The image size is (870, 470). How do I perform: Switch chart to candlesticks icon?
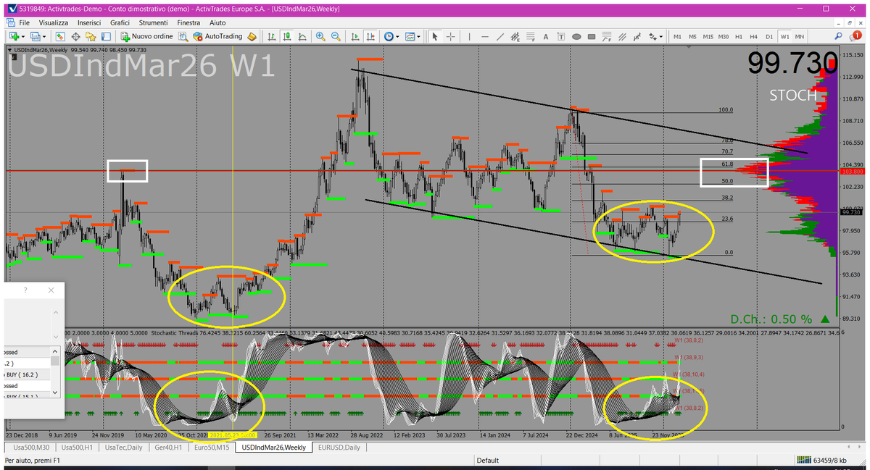(287, 36)
